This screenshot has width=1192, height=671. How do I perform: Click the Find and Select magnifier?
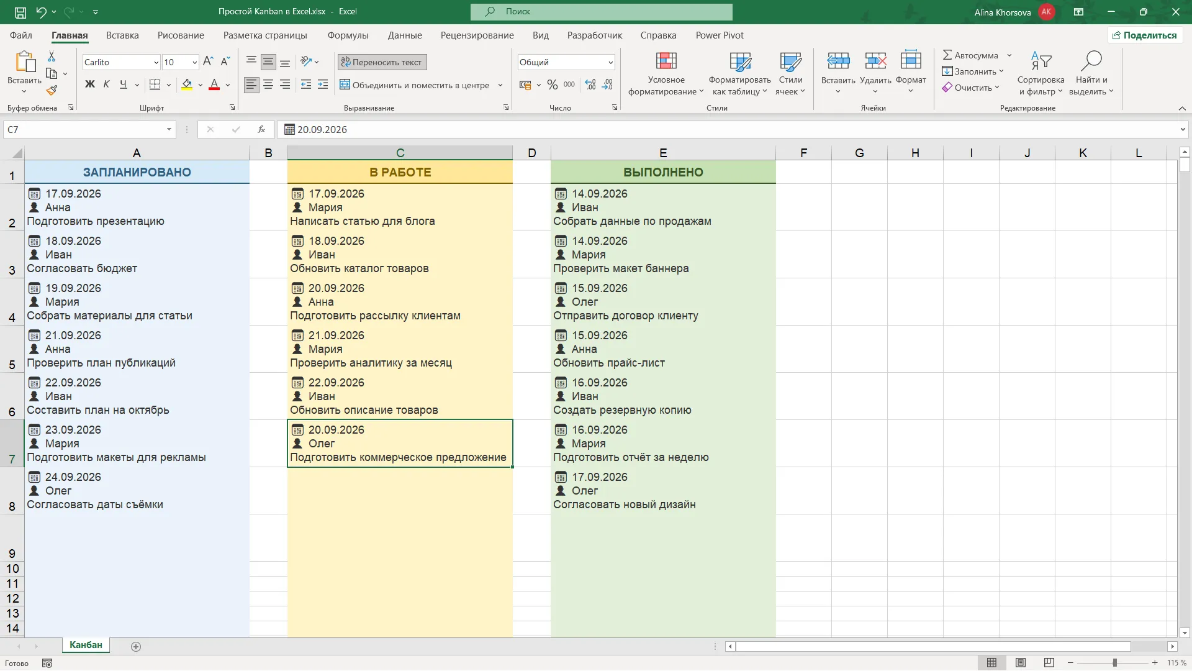1091,61
